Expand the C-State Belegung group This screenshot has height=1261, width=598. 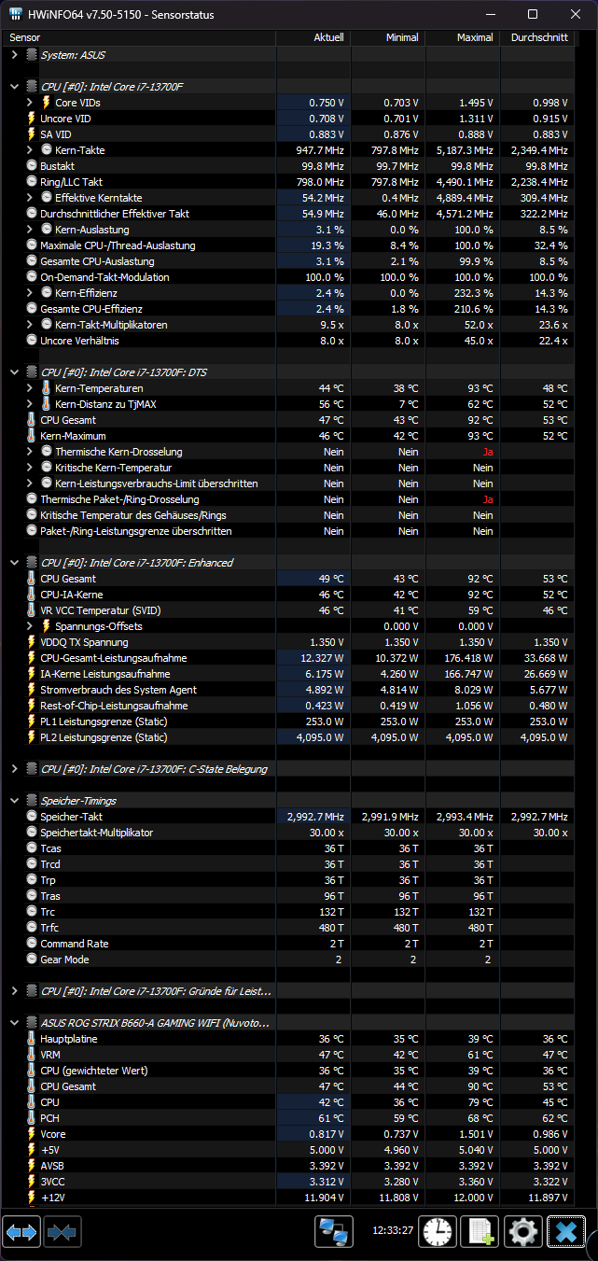(x=14, y=769)
